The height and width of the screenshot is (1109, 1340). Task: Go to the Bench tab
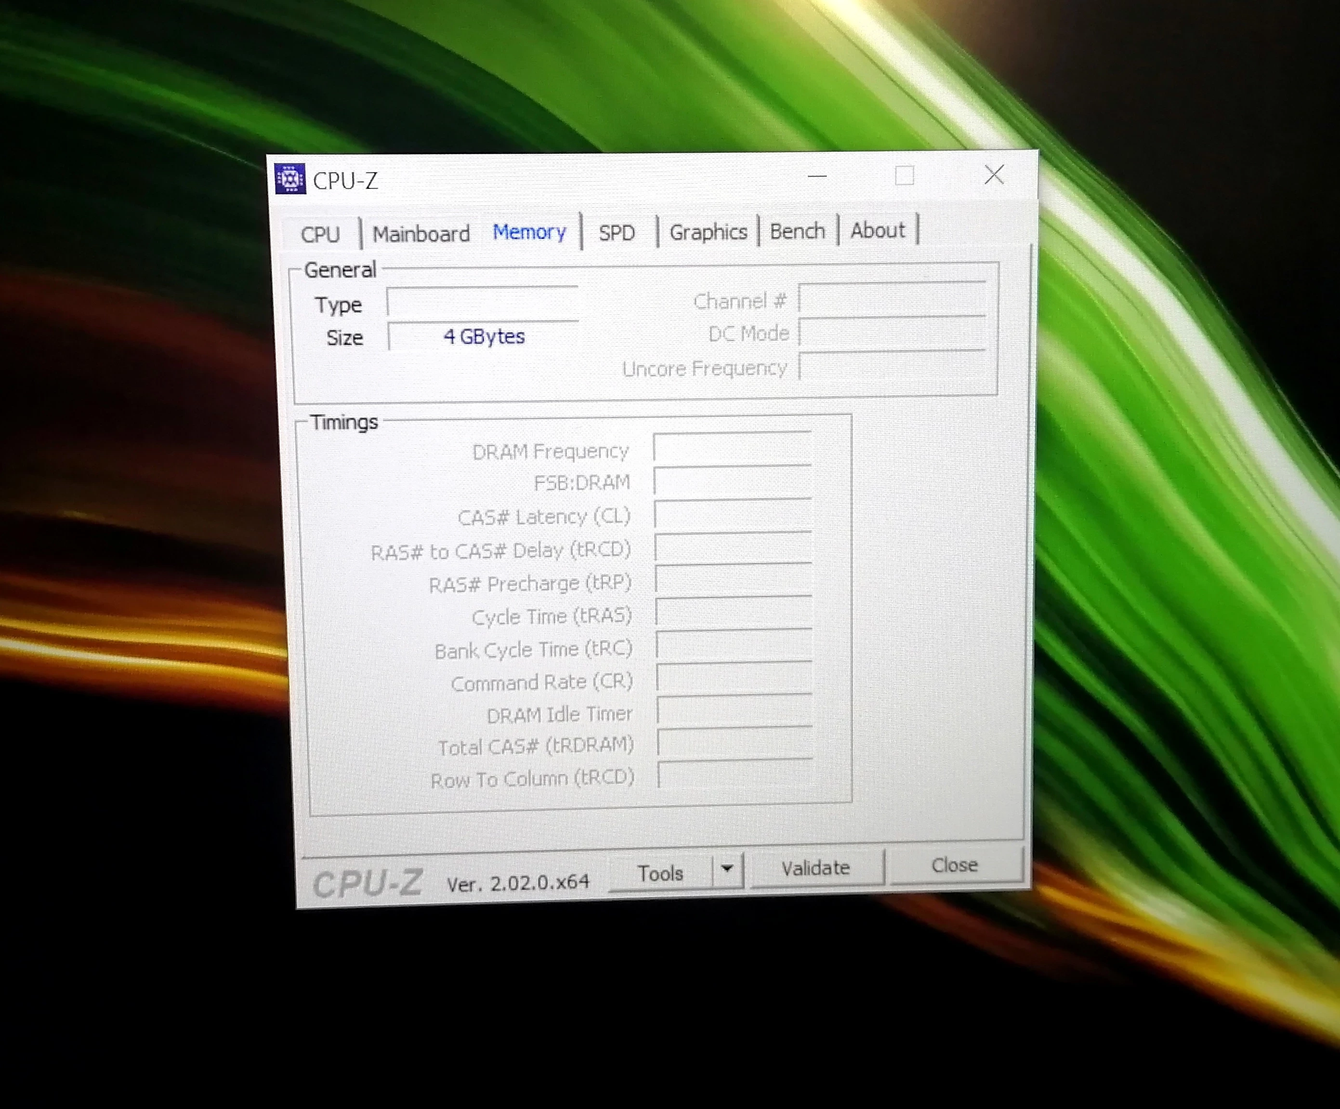798,230
